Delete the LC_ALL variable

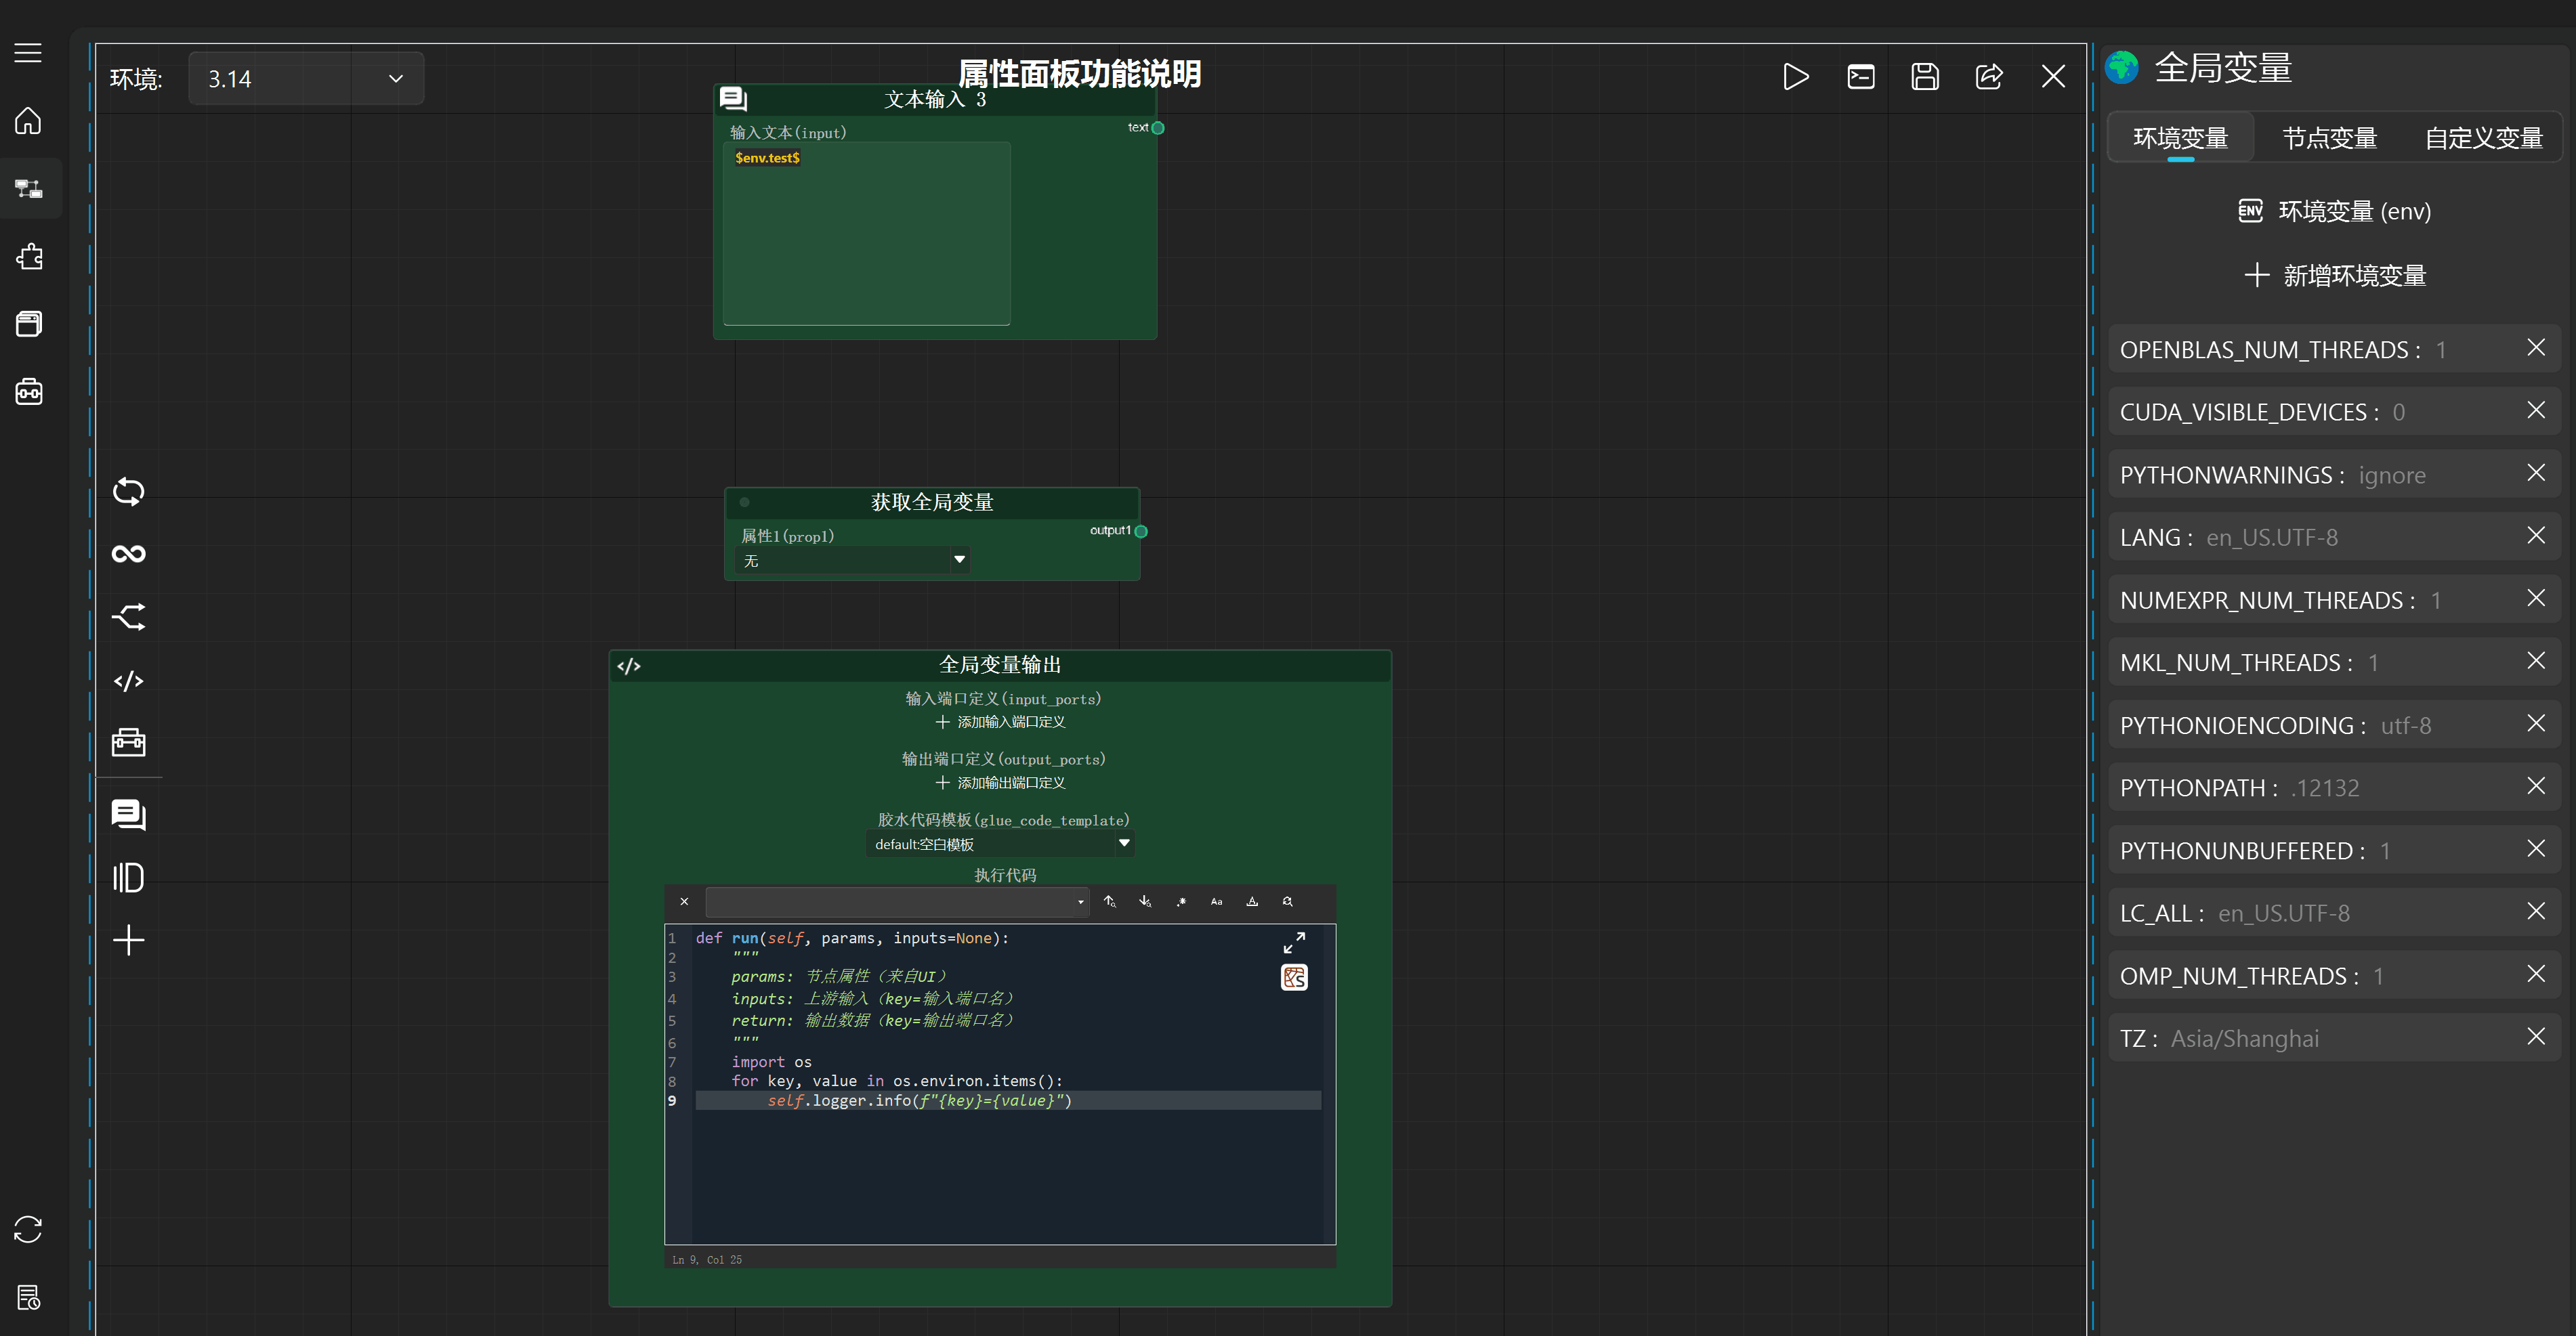[2536, 911]
